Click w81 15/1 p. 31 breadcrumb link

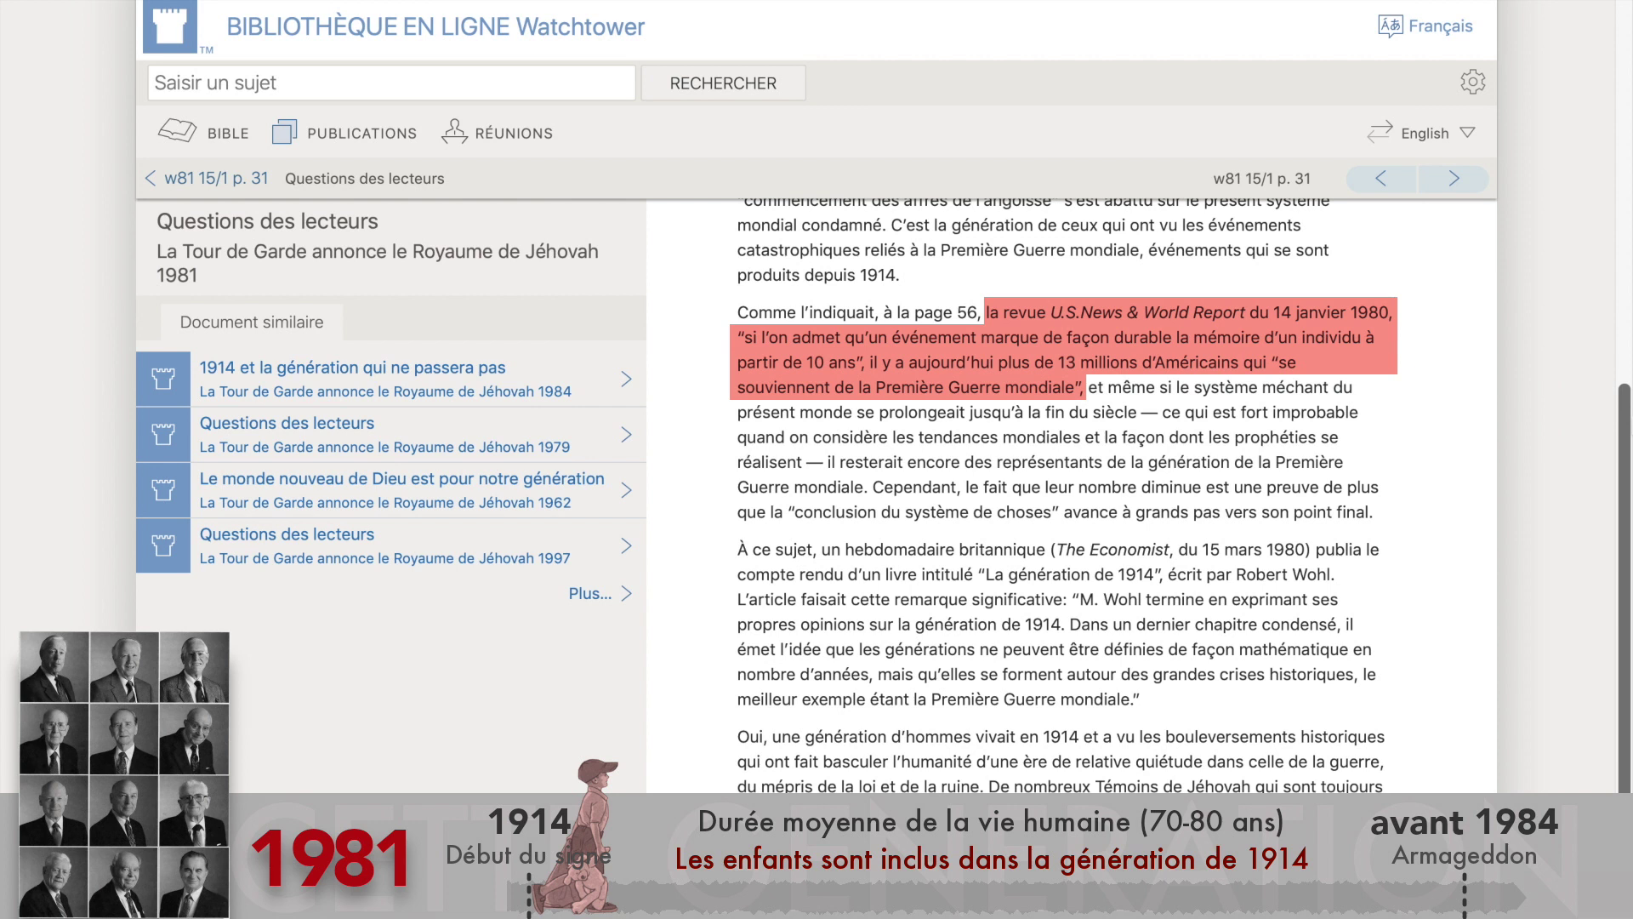point(216,179)
